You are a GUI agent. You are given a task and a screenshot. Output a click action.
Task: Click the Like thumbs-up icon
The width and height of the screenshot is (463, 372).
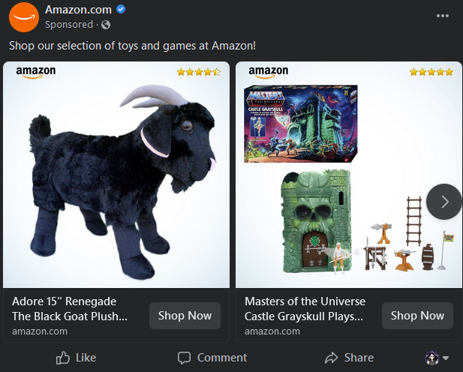[x=64, y=358]
